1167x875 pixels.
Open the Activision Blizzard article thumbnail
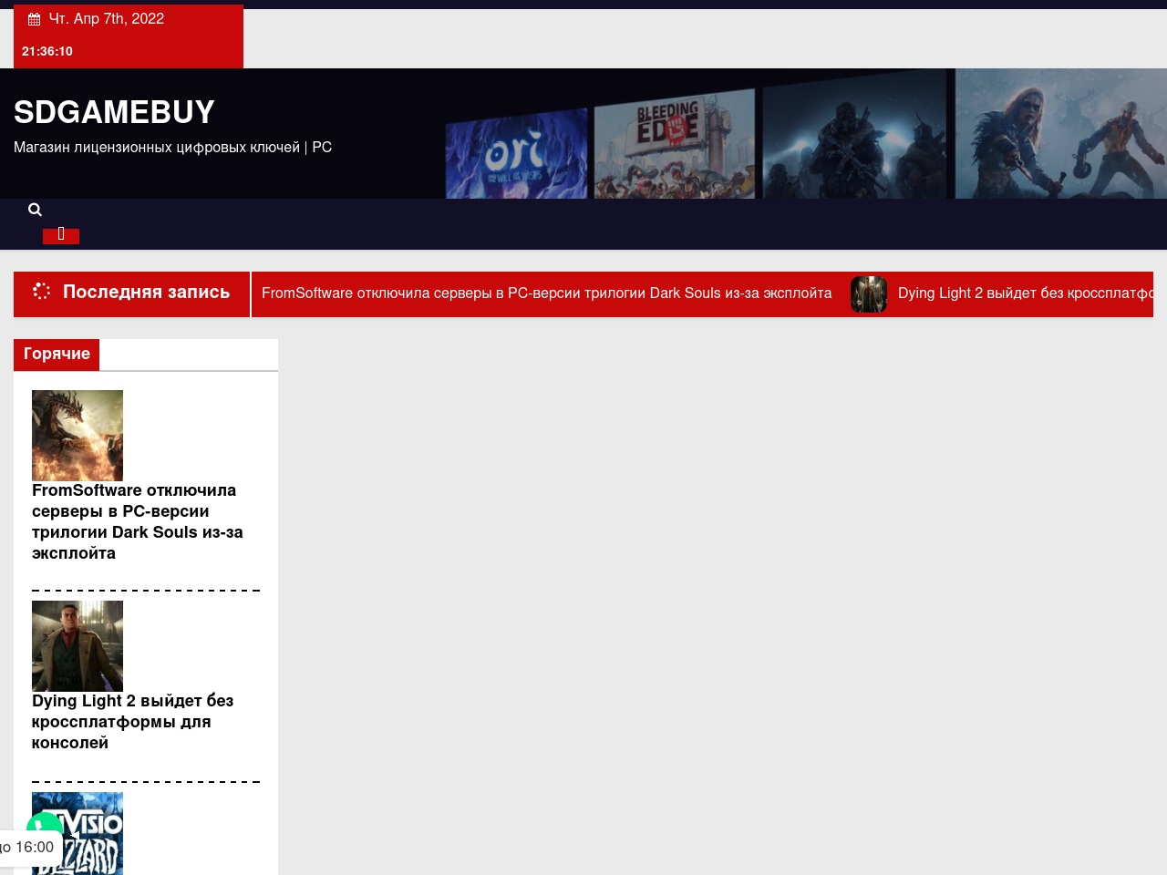coord(77,834)
